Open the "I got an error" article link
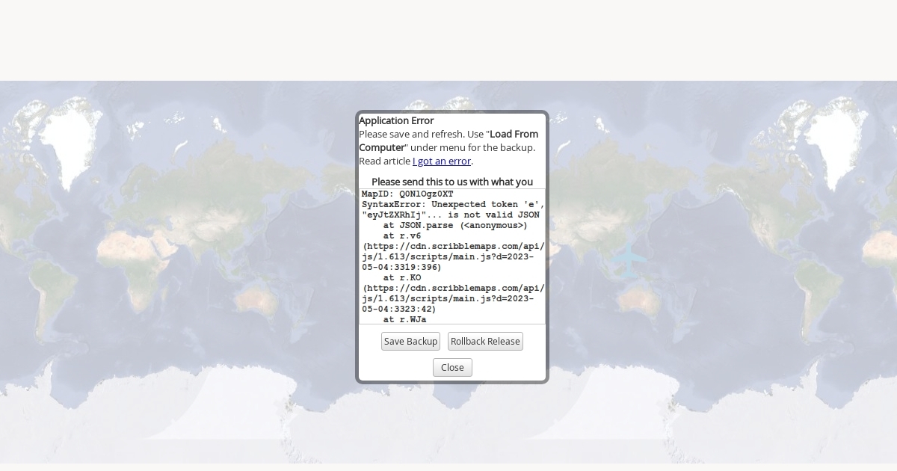The width and height of the screenshot is (897, 471). tap(442, 161)
